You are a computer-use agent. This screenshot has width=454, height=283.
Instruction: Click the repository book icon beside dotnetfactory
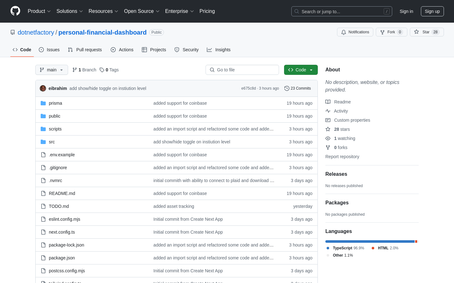point(13,32)
